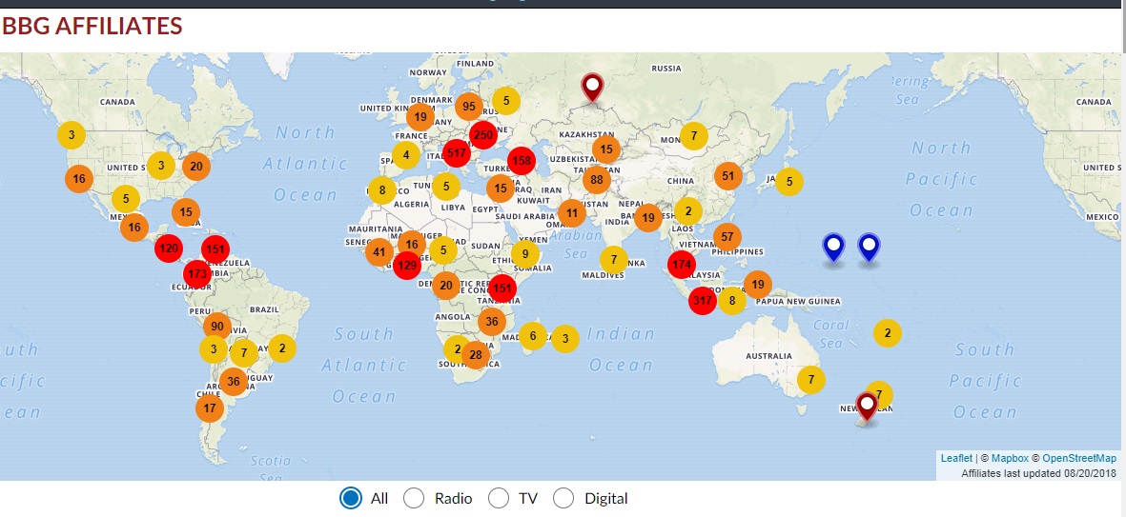
Task: Expand the 57 cluster near the Philippines
Action: [x=727, y=237]
